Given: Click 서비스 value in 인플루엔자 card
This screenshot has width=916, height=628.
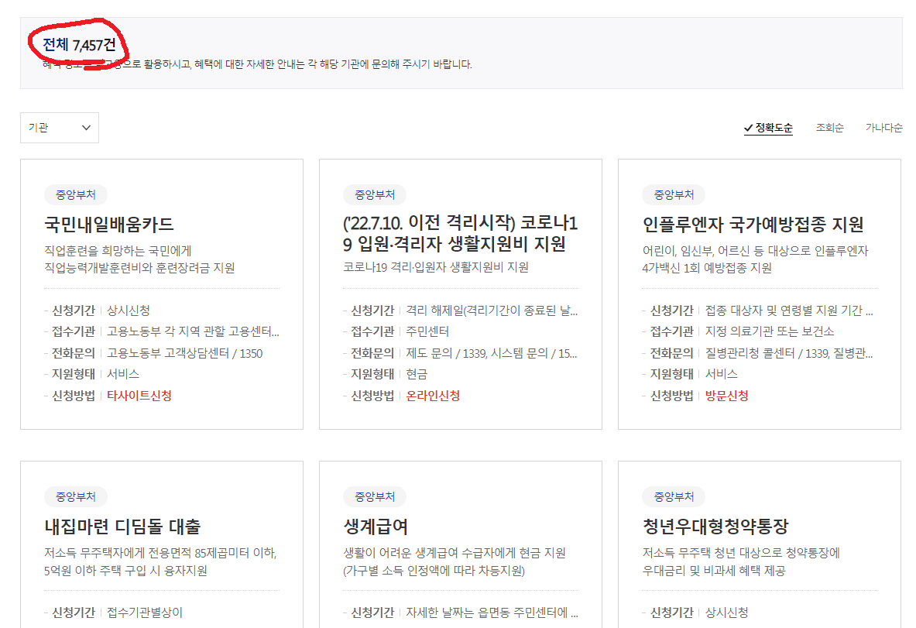Looking at the screenshot, I should (722, 374).
